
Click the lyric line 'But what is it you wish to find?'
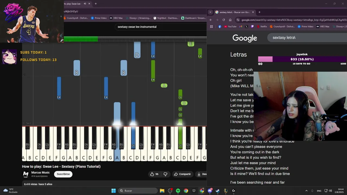point(256,157)
